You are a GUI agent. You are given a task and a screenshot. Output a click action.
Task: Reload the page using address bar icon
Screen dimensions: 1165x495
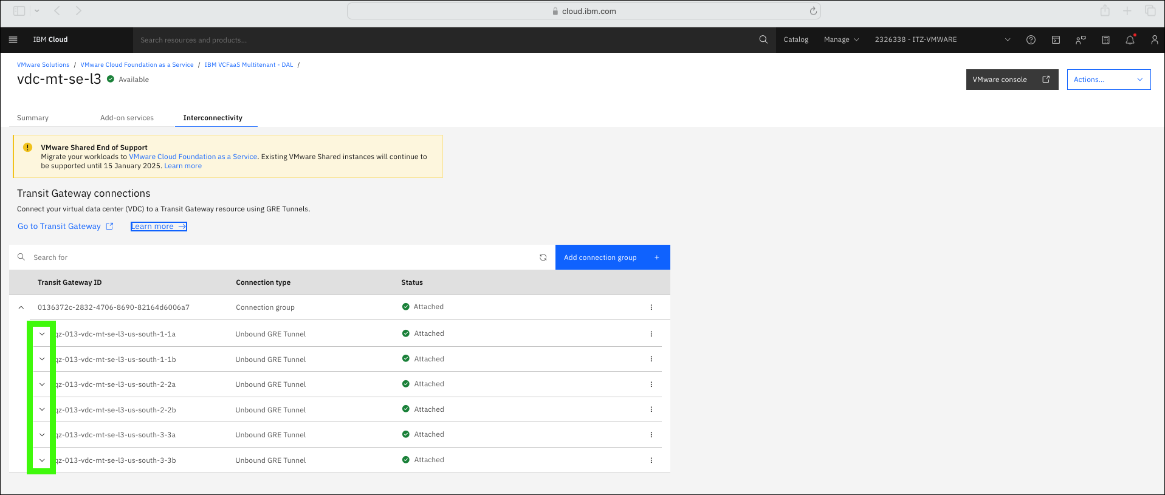[x=813, y=11]
